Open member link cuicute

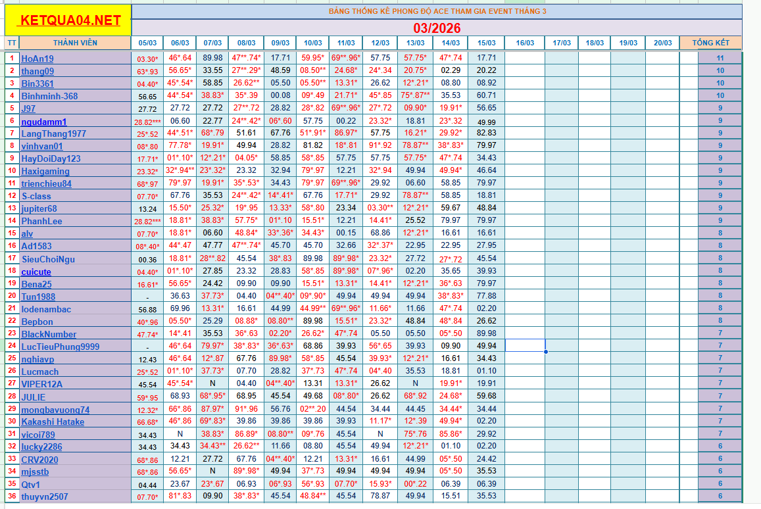36,272
